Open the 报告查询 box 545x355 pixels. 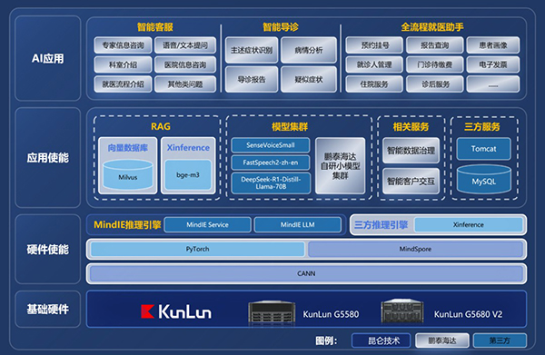tap(435, 45)
